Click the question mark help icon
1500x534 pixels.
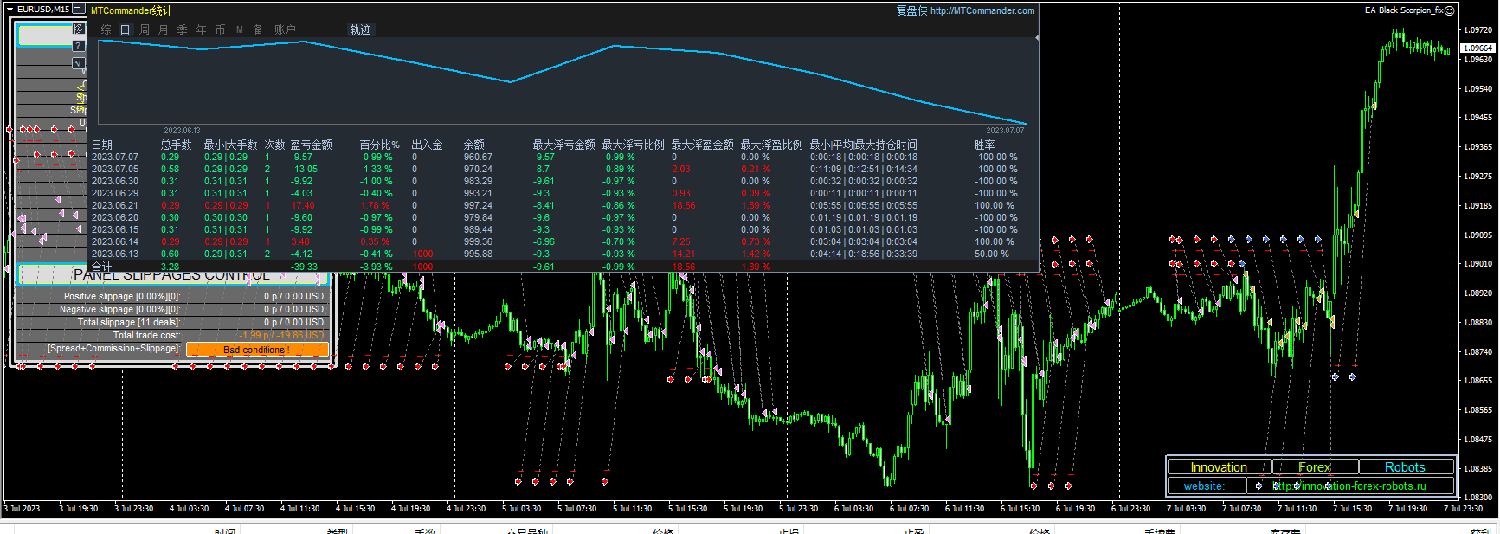point(79,46)
